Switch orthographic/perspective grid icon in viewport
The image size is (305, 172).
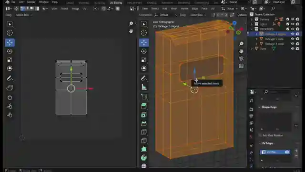pos(241,66)
